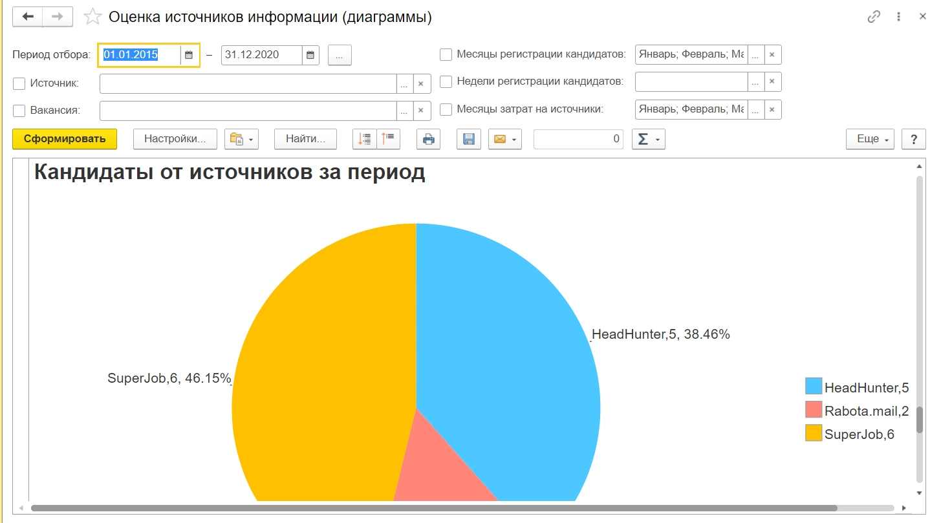Open the Еще menu
The width and height of the screenshot is (941, 523).
870,139
